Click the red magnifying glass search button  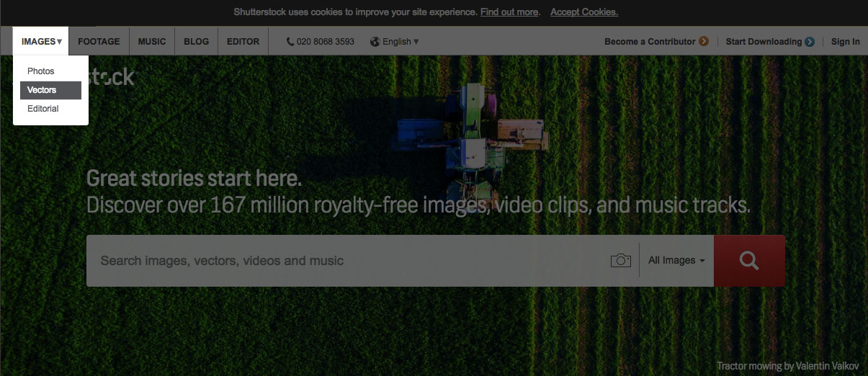tap(749, 261)
